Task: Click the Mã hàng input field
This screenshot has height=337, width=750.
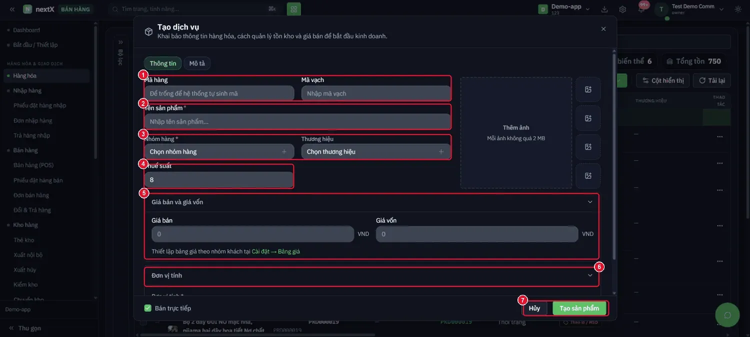Action: pyautogui.click(x=219, y=93)
